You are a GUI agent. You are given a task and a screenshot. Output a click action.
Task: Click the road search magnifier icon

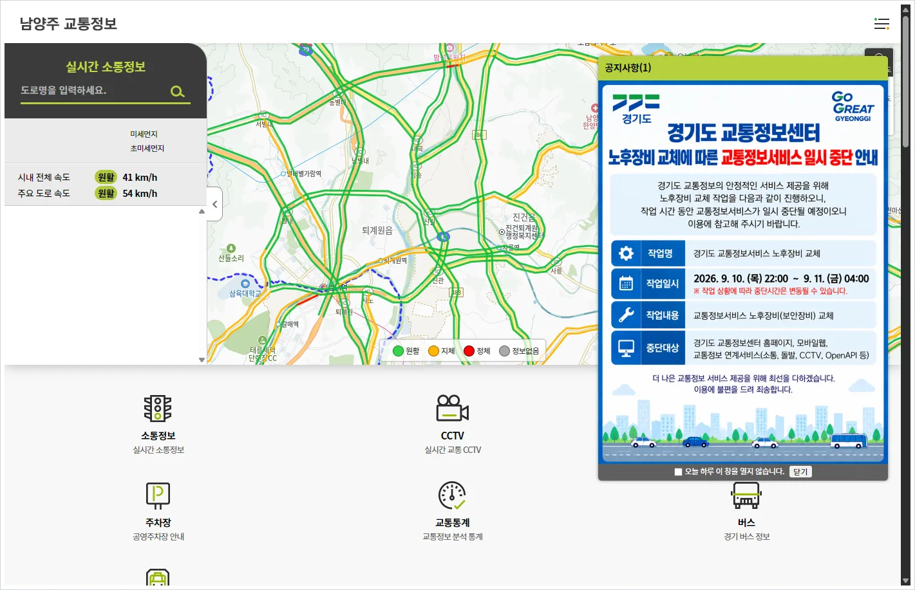(x=177, y=92)
